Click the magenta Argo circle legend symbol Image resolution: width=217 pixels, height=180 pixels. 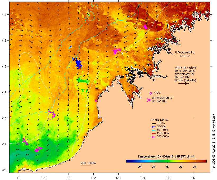[x=151, y=93]
